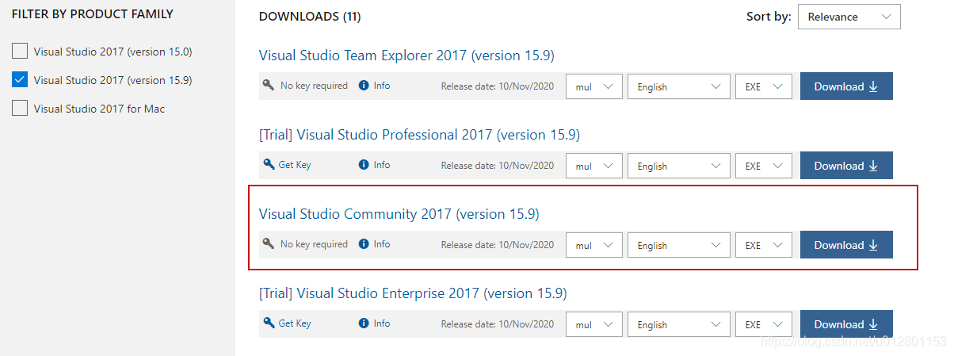Click No key required text for Community 2017
Image resolution: width=954 pixels, height=356 pixels.
[x=314, y=244]
